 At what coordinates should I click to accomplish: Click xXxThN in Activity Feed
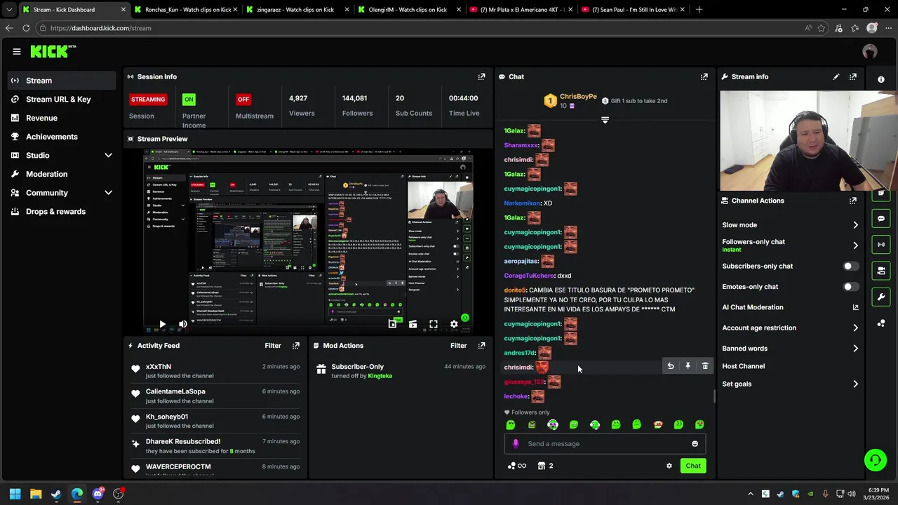[158, 367]
